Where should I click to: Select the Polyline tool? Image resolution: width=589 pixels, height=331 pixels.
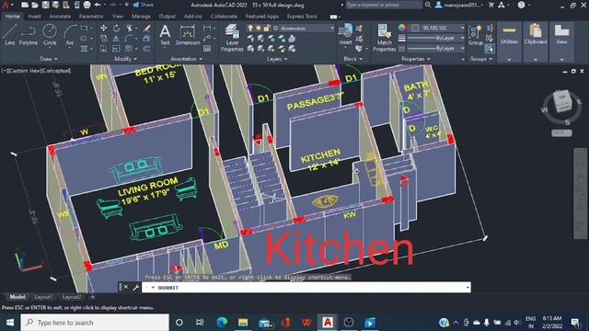[29, 35]
